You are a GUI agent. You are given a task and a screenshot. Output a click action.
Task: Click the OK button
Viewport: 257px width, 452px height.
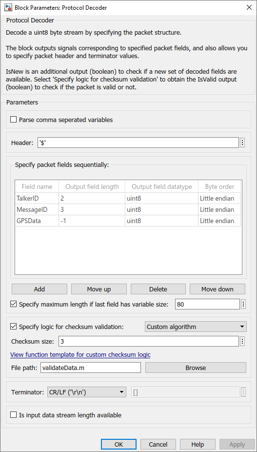[119, 445]
